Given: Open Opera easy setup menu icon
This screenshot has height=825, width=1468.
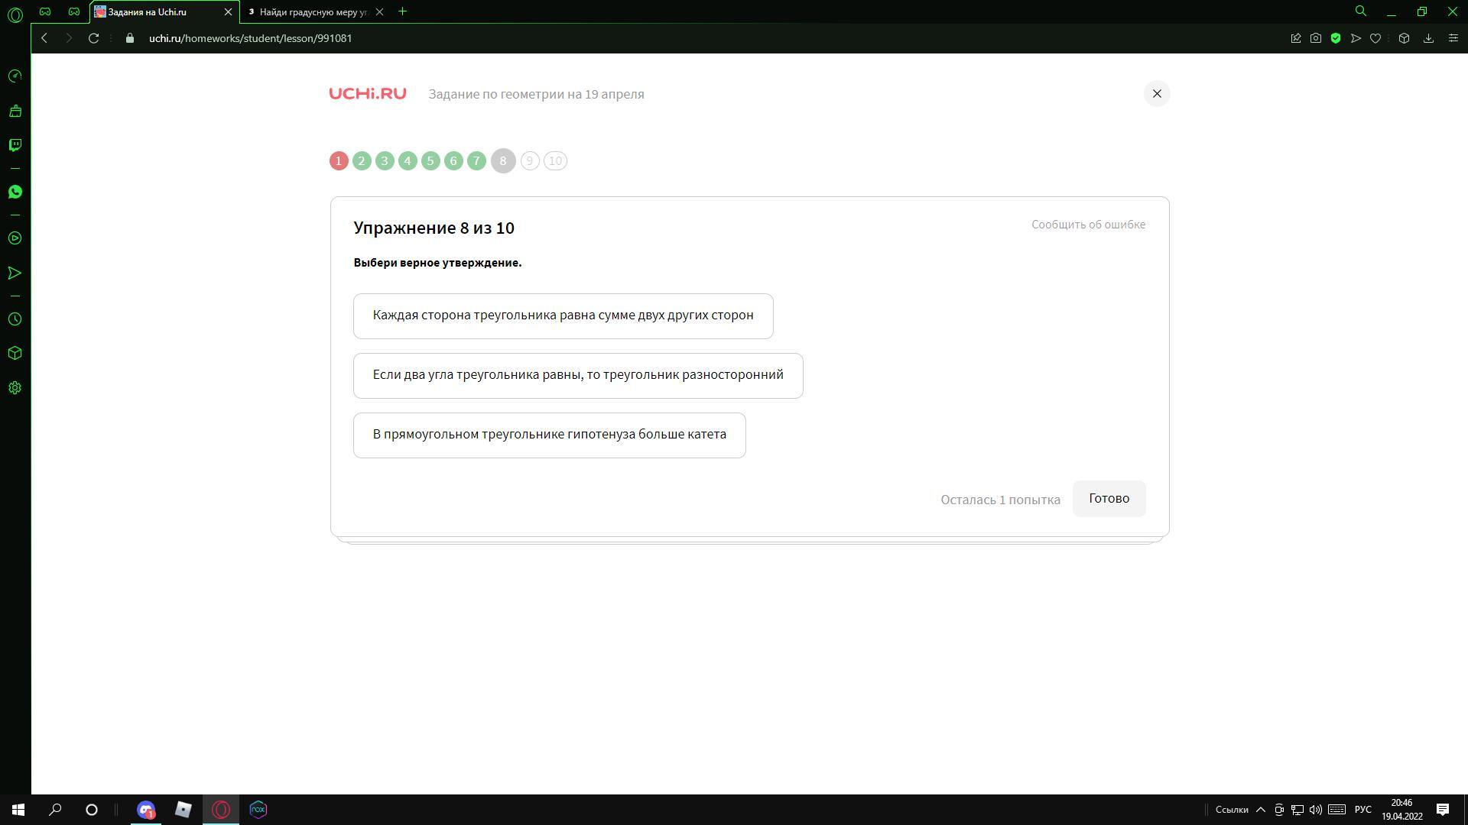Looking at the screenshot, I should (x=1453, y=38).
